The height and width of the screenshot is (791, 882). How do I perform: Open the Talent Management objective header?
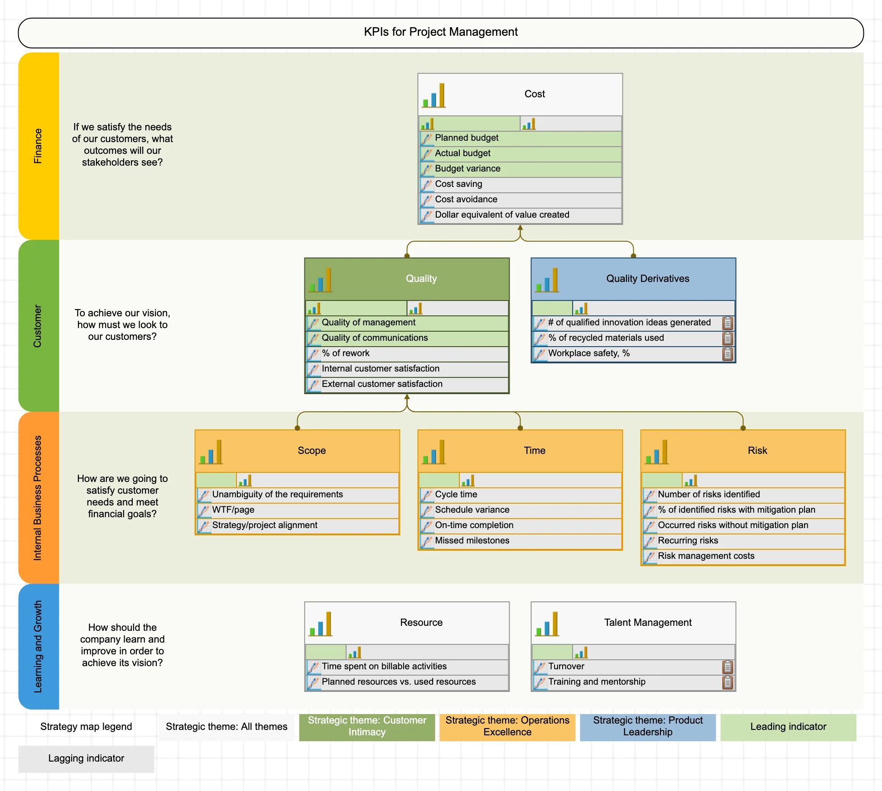click(x=633, y=623)
